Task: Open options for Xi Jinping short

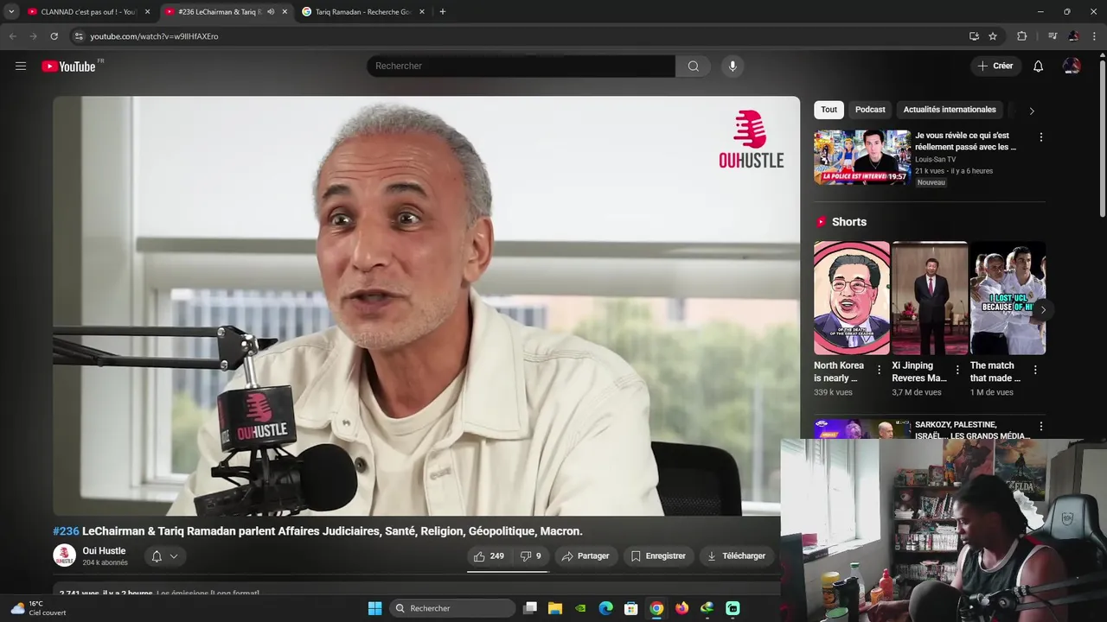Action: coord(957,370)
